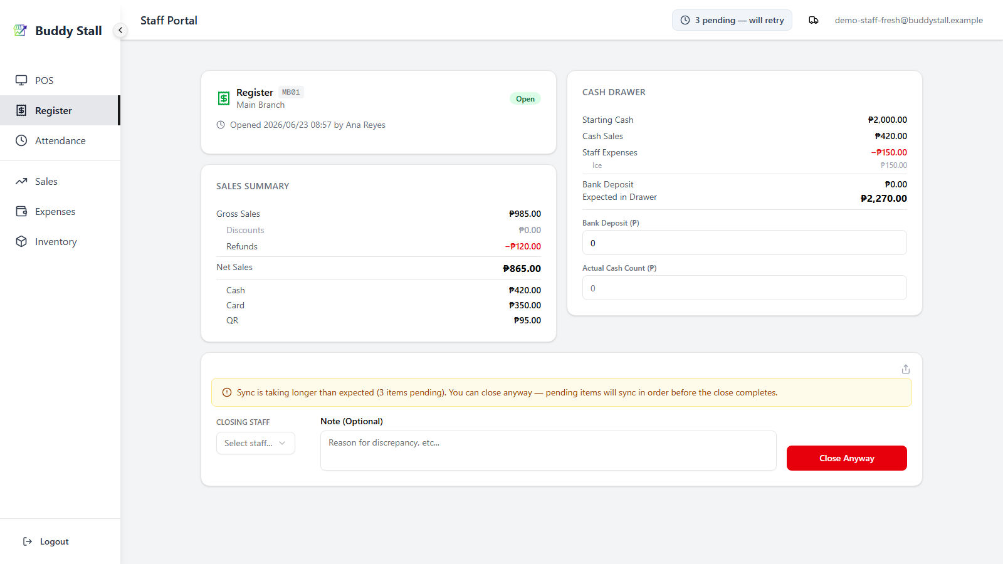Image resolution: width=1003 pixels, height=564 pixels.
Task: Click the Inventory box icon
Action: tap(21, 241)
